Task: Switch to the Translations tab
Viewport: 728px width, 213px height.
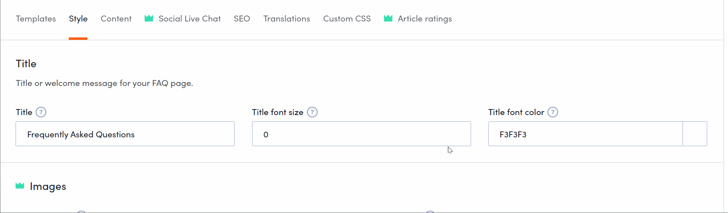Action: tap(286, 19)
